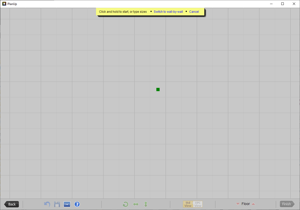The image size is (300, 210).
Task: Go up a floor with up arrow
Action: [x=253, y=204]
